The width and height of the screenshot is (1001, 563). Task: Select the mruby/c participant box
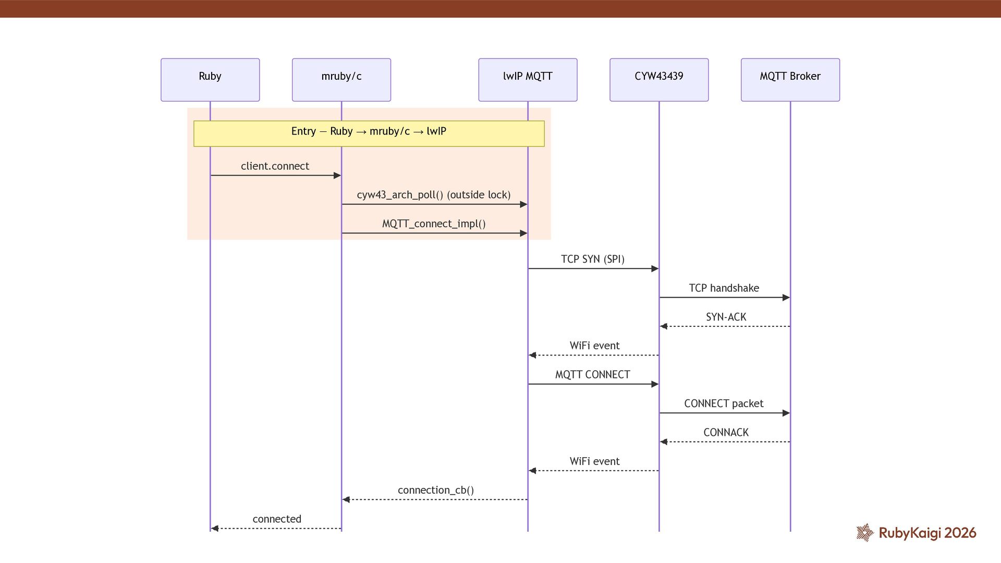click(341, 79)
